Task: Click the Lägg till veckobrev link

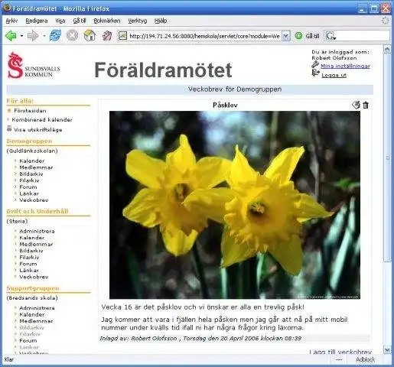Action: (340, 352)
